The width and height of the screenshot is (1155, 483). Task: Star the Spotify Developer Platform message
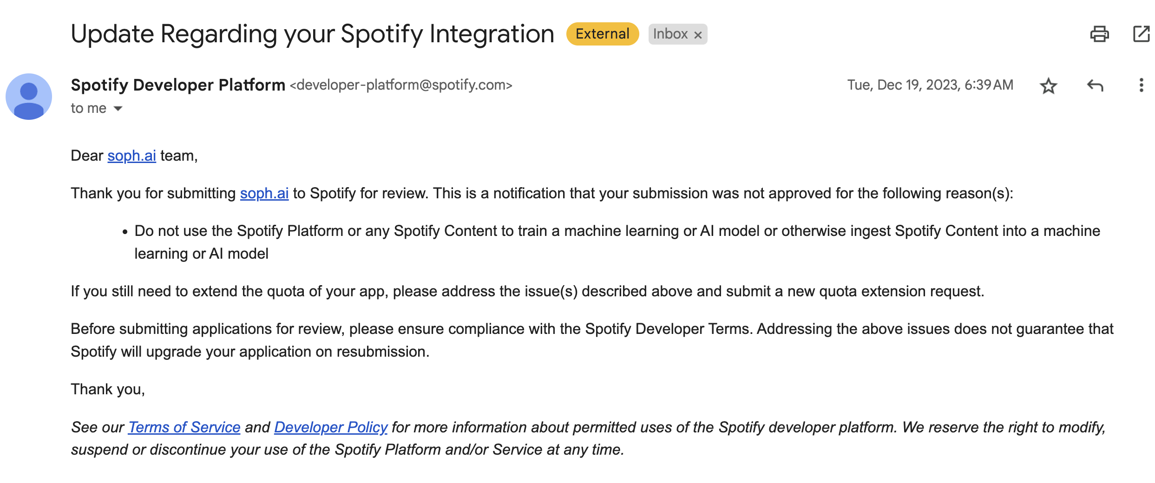[1048, 86]
